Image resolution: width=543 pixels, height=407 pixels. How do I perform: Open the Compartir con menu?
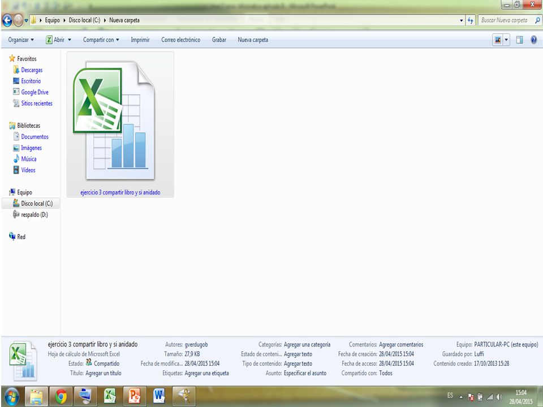[101, 40]
